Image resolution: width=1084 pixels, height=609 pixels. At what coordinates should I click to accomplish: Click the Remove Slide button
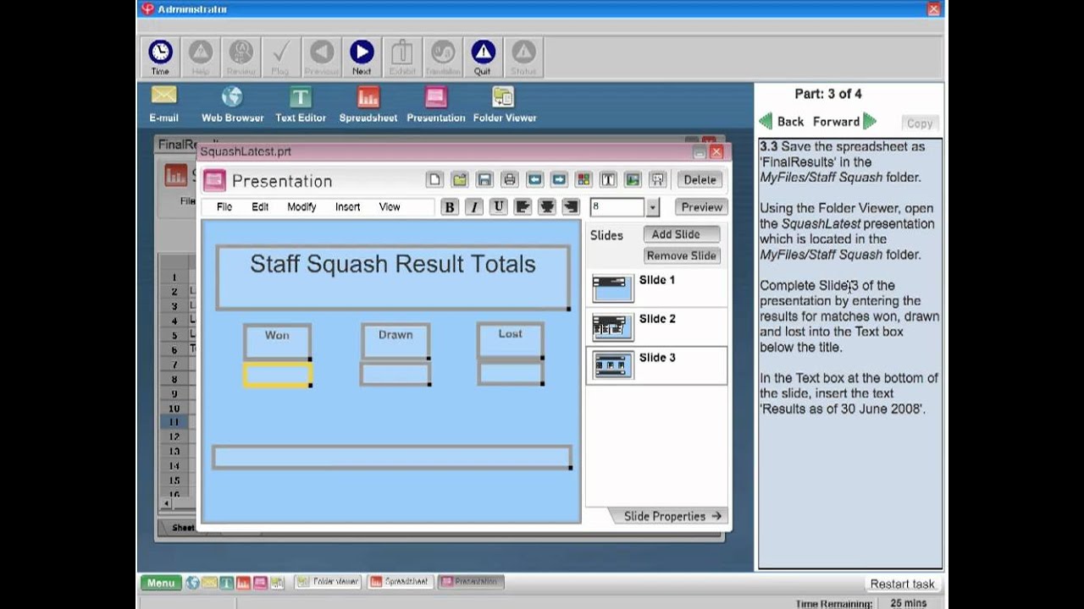click(681, 255)
